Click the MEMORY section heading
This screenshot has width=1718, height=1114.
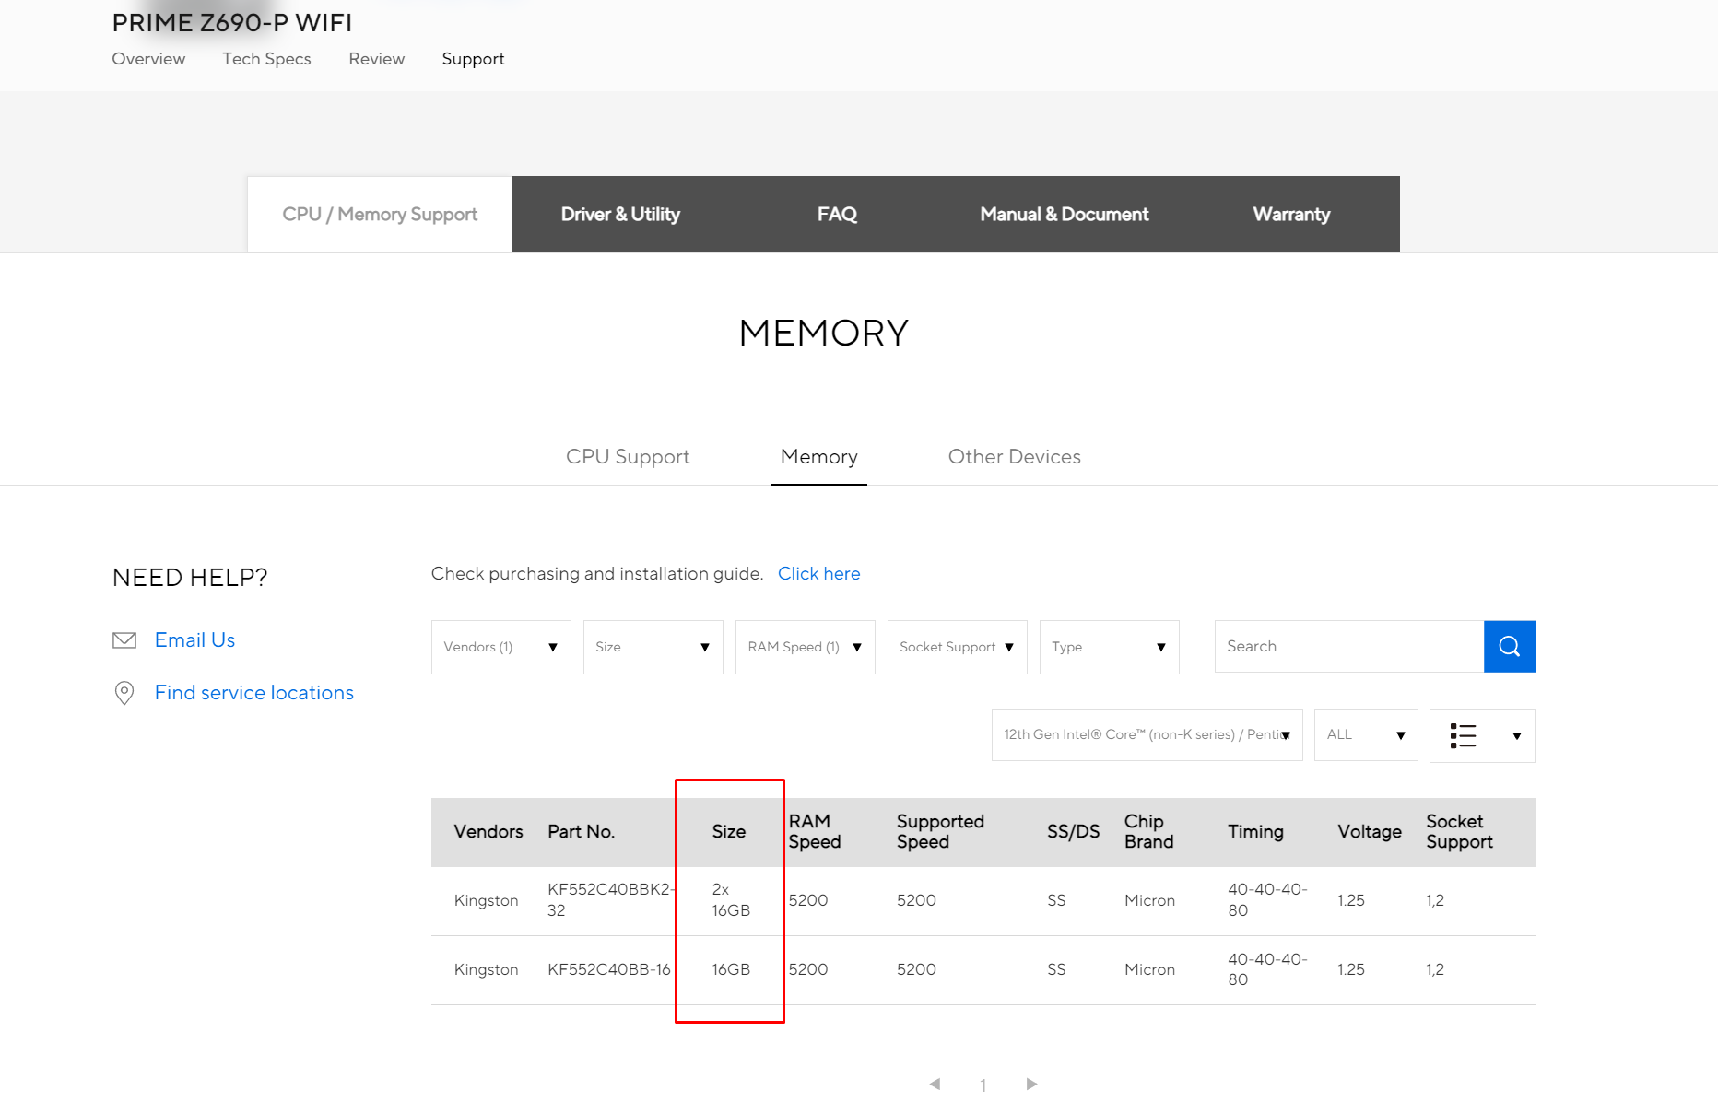(824, 334)
